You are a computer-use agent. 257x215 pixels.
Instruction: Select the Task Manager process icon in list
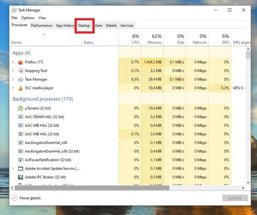21,80
